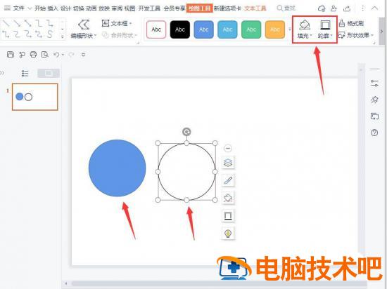387x289 pixels.
Task: Click the fill bucket floating icon
Action: point(228,198)
